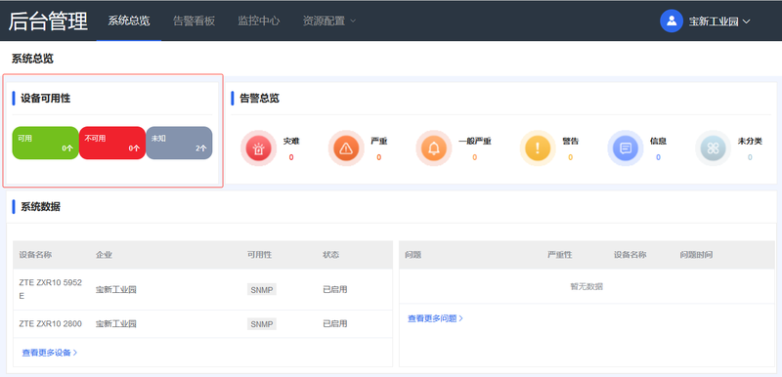Click the user avatar icon
The image size is (782, 377).
click(672, 21)
